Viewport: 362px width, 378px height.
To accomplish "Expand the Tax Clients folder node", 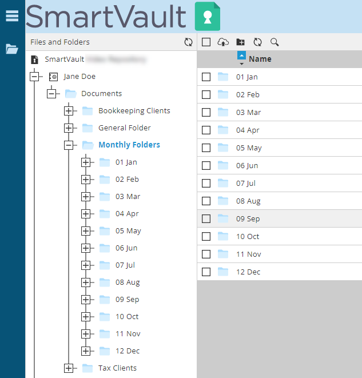I will [69, 368].
